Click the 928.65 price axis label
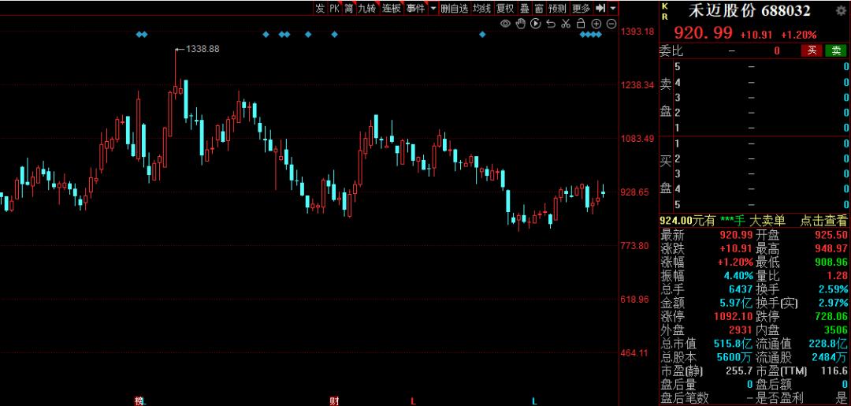 pos(635,192)
